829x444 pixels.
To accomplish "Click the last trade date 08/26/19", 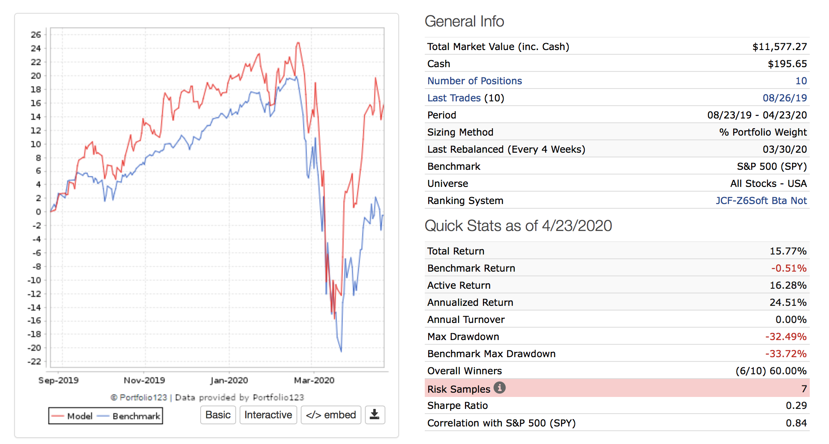I will click(785, 98).
